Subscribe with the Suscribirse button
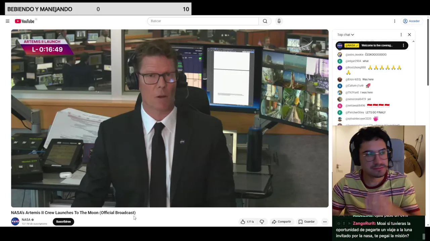Image resolution: width=430 pixels, height=241 pixels. tap(63, 222)
